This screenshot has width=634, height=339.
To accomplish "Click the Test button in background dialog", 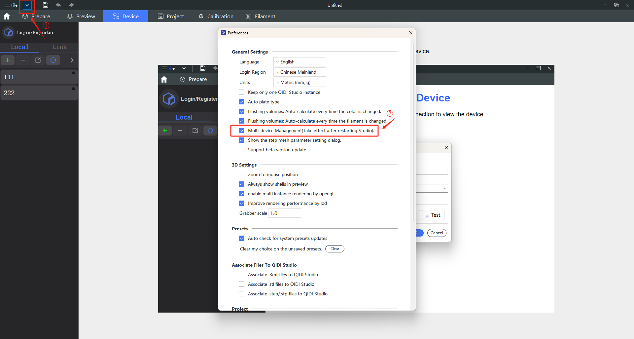I will click(x=433, y=215).
